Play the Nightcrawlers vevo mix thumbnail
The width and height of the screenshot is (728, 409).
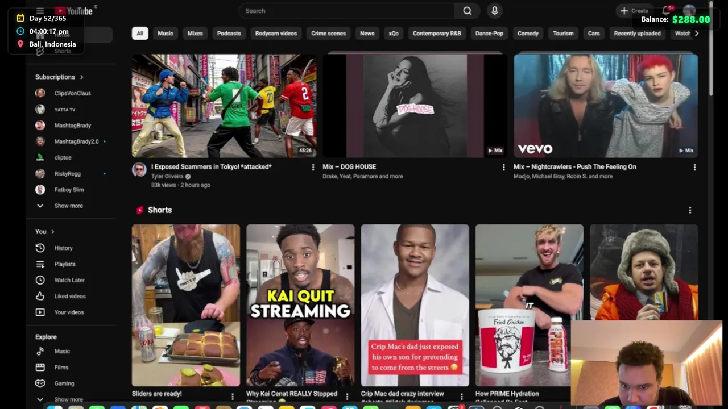tap(606, 106)
